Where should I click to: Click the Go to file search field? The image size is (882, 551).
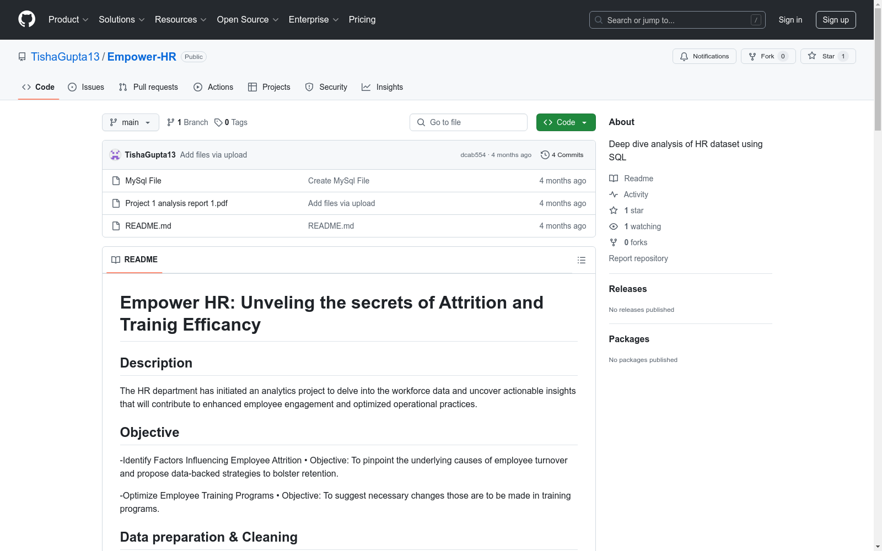pos(469,122)
